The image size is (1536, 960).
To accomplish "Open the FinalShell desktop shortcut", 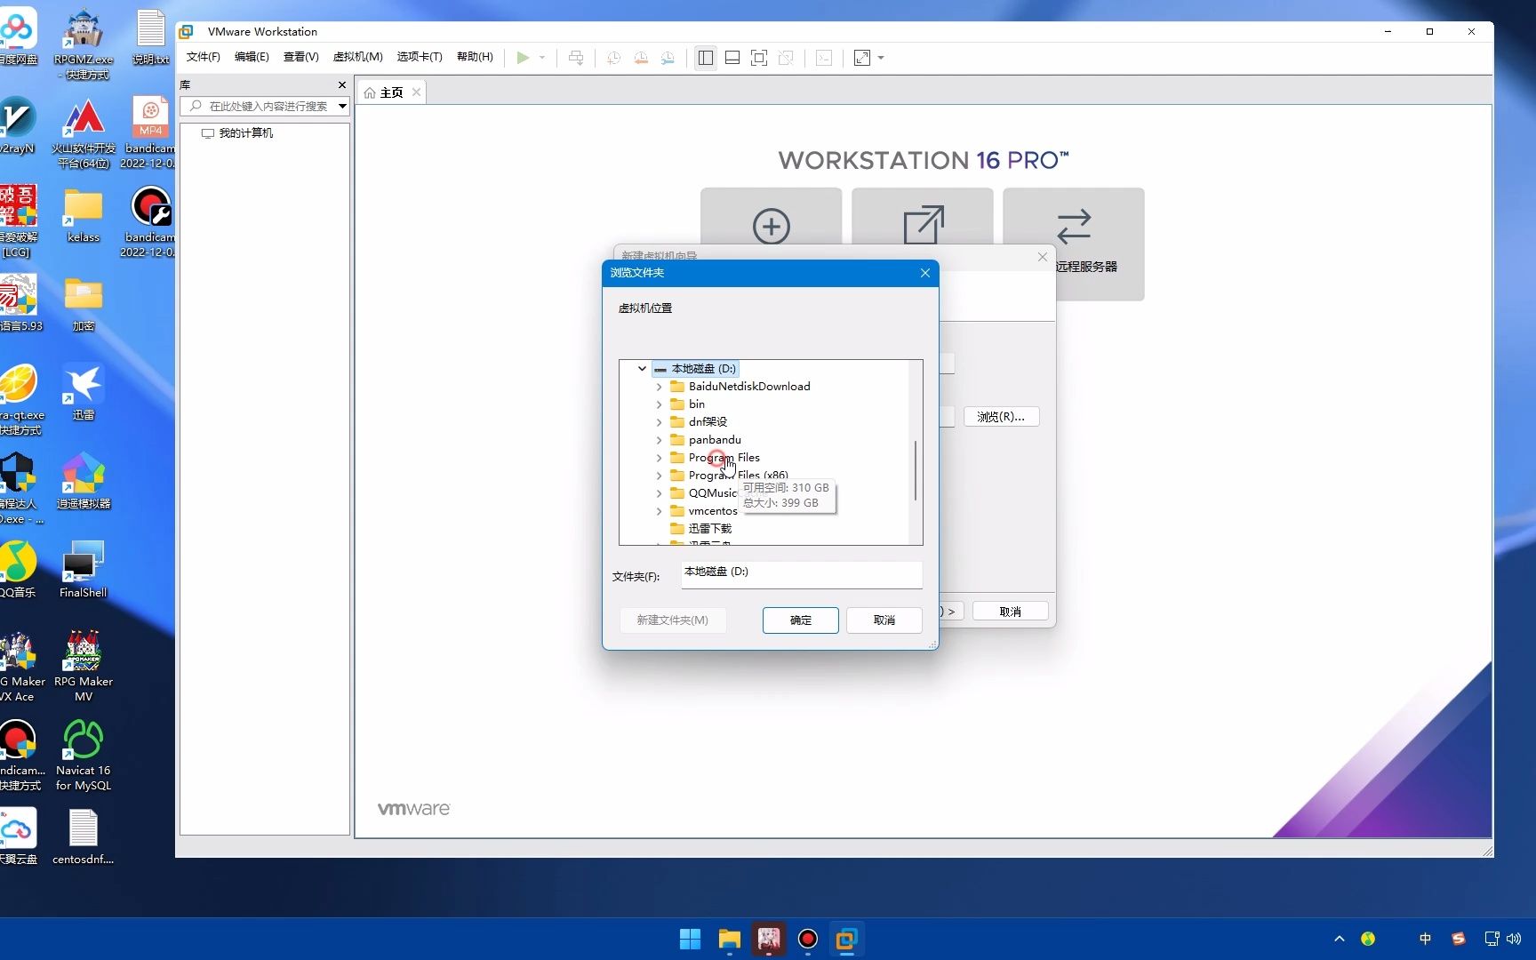I will (83, 570).
